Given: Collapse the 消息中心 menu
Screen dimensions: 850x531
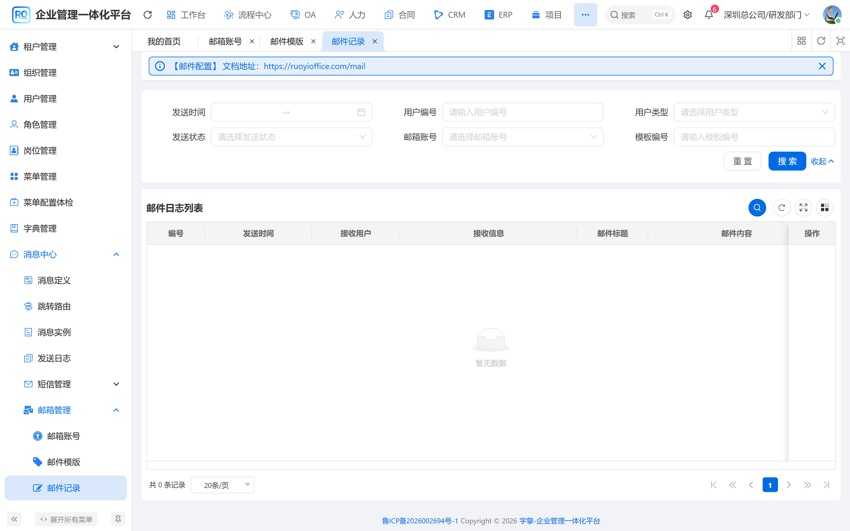Looking at the screenshot, I should pyautogui.click(x=66, y=254).
